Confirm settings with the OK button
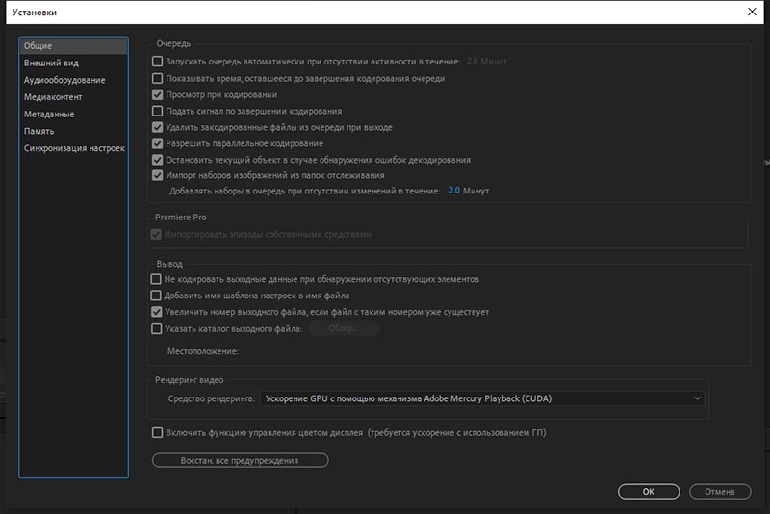Screen dimensions: 770x514 point(649,491)
